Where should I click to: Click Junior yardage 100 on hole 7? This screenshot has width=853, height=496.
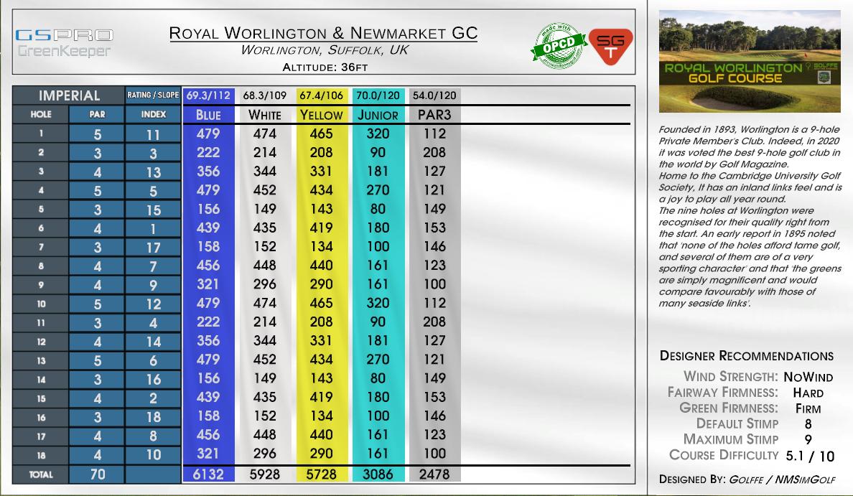click(378, 246)
